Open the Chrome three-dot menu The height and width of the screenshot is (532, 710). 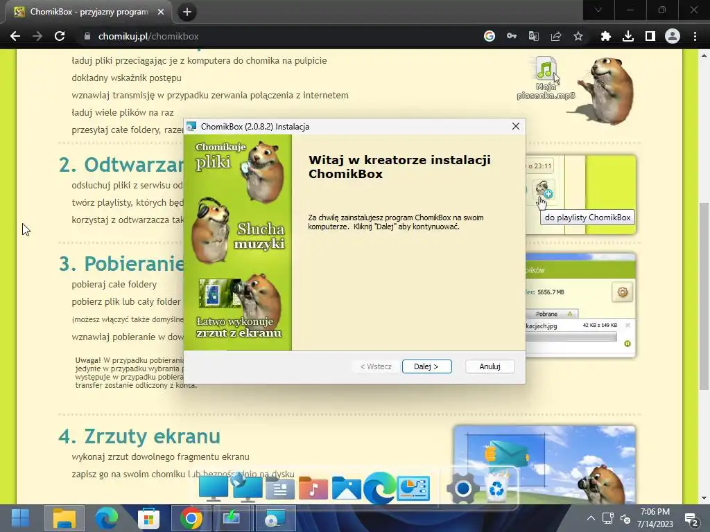tap(695, 36)
